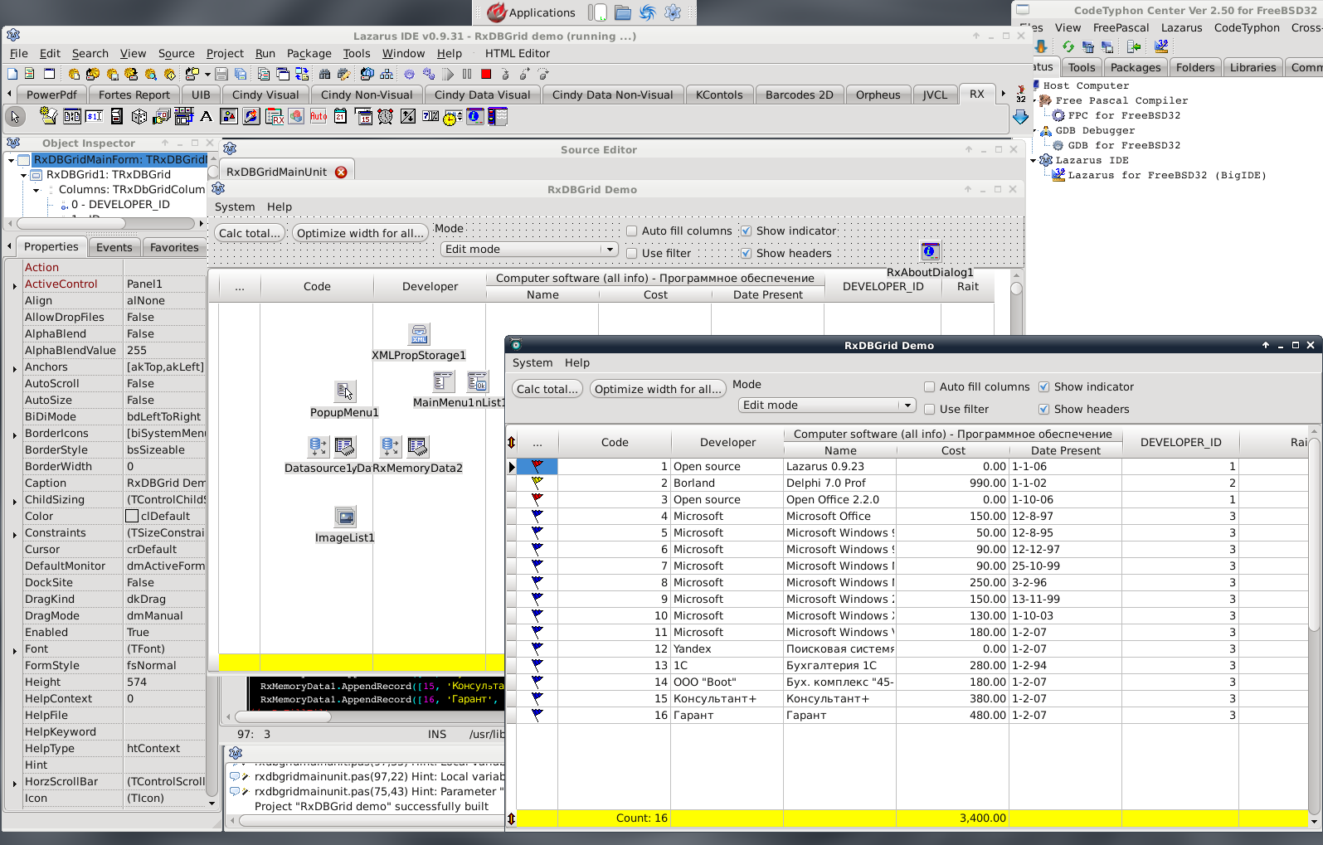This screenshot has width=1323, height=845.
Task: Click the MainMenu1 component icon on designer form
Action: tap(444, 381)
